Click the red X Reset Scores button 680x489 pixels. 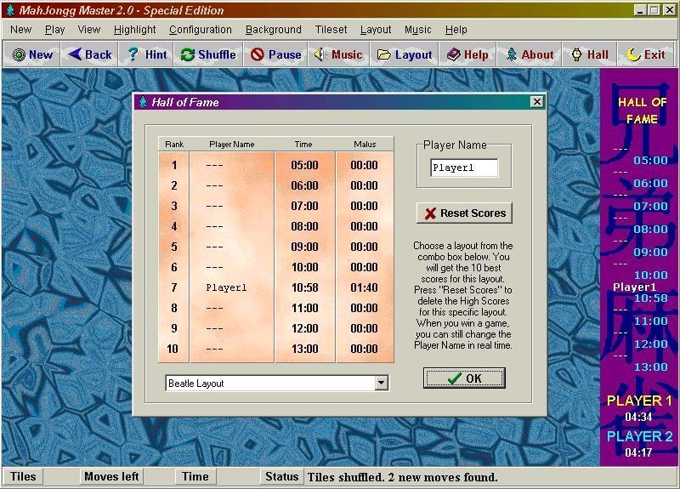tap(464, 213)
